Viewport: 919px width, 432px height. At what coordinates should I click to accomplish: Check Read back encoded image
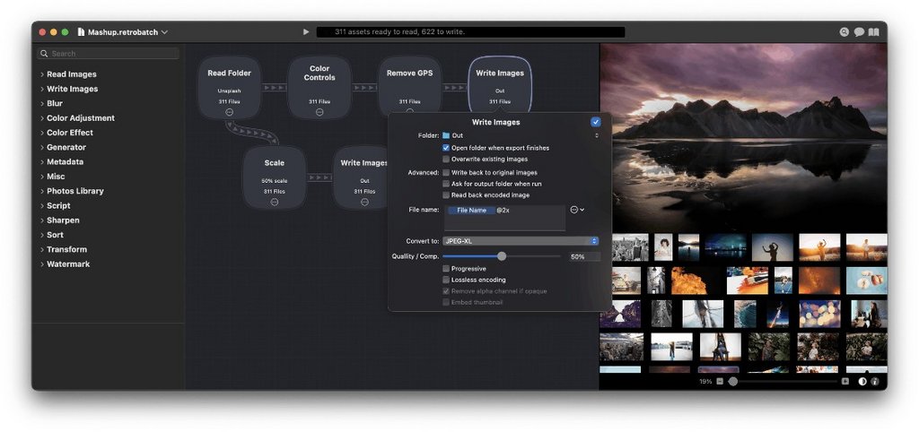pos(446,194)
